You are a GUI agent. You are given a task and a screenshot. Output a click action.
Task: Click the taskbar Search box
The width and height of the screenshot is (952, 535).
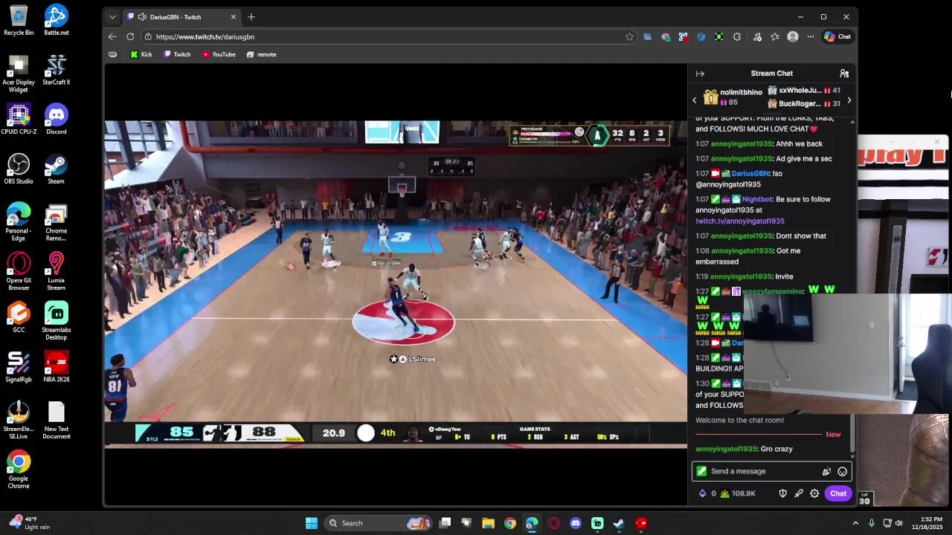click(379, 523)
